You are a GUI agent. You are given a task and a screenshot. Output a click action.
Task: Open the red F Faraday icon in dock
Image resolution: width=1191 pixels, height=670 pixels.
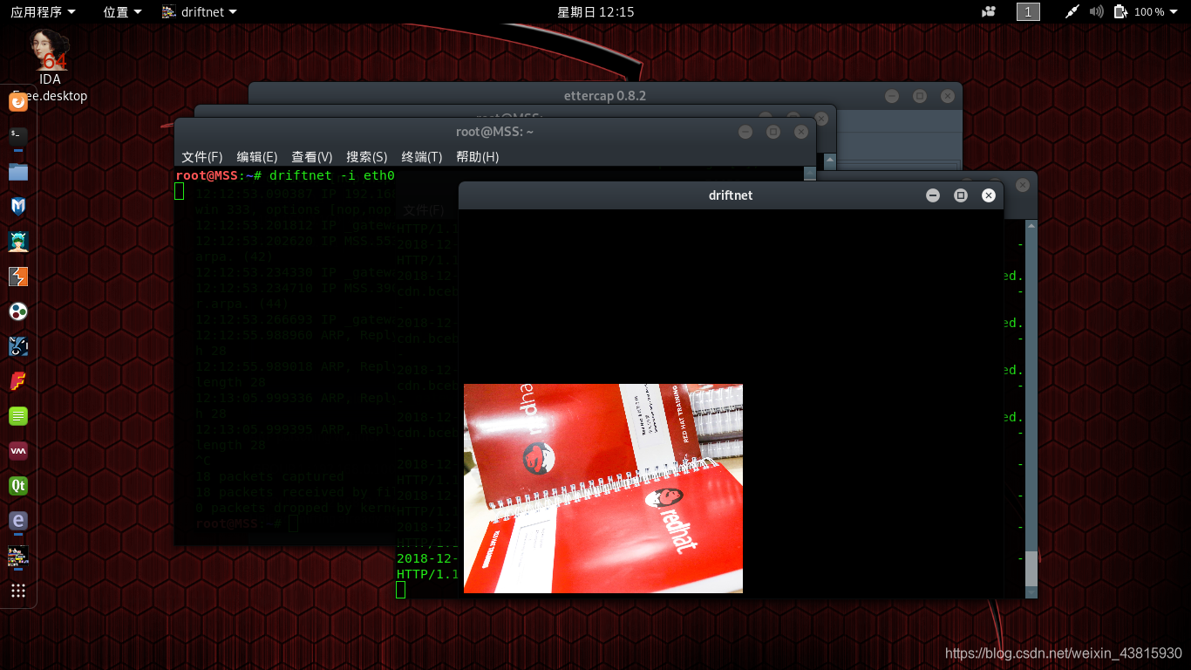coord(18,381)
